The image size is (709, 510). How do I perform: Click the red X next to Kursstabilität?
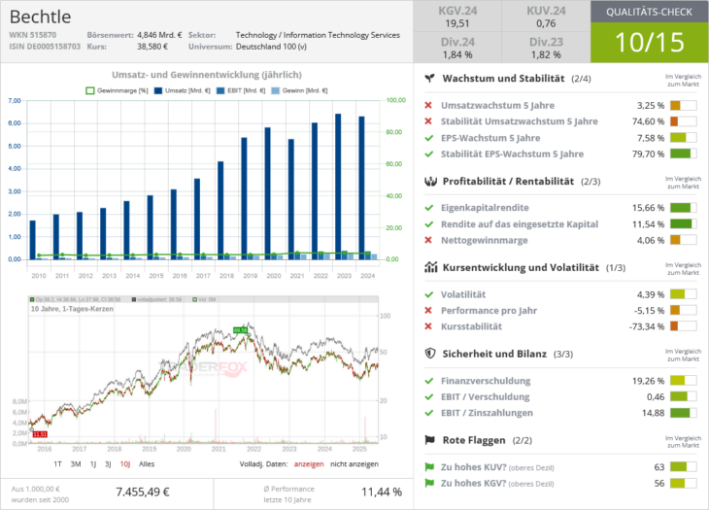click(x=428, y=326)
